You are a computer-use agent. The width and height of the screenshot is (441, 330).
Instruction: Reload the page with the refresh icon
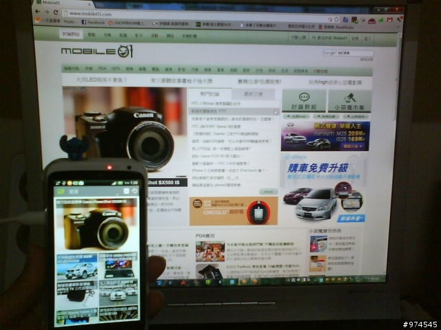[56, 12]
